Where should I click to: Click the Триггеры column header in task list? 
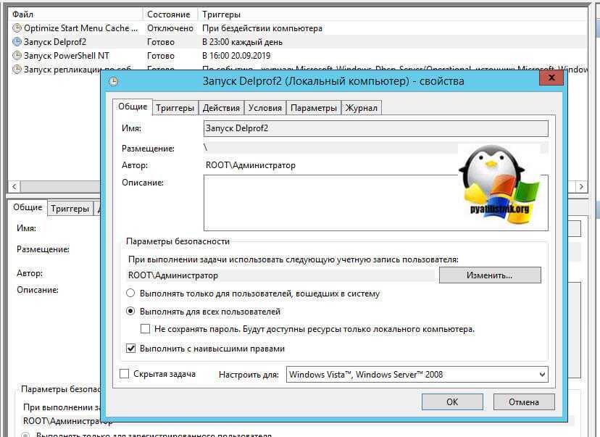[393, 14]
